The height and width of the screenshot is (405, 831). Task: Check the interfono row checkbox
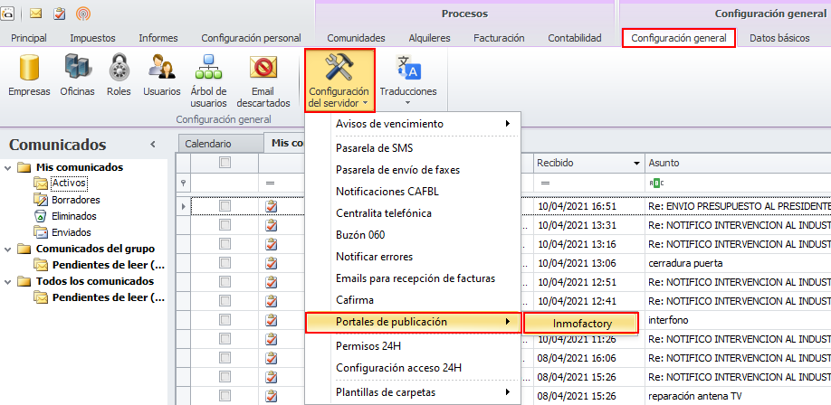tap(225, 320)
